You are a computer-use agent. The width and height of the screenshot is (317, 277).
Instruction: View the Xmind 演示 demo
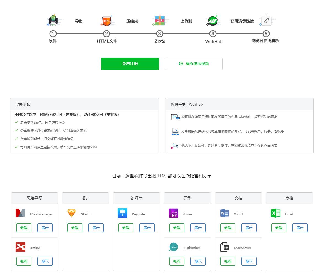pyautogui.click(x=45, y=261)
